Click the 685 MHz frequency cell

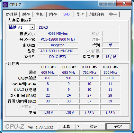[69, 72]
